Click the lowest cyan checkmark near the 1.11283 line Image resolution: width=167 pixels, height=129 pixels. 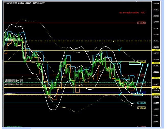point(120,94)
